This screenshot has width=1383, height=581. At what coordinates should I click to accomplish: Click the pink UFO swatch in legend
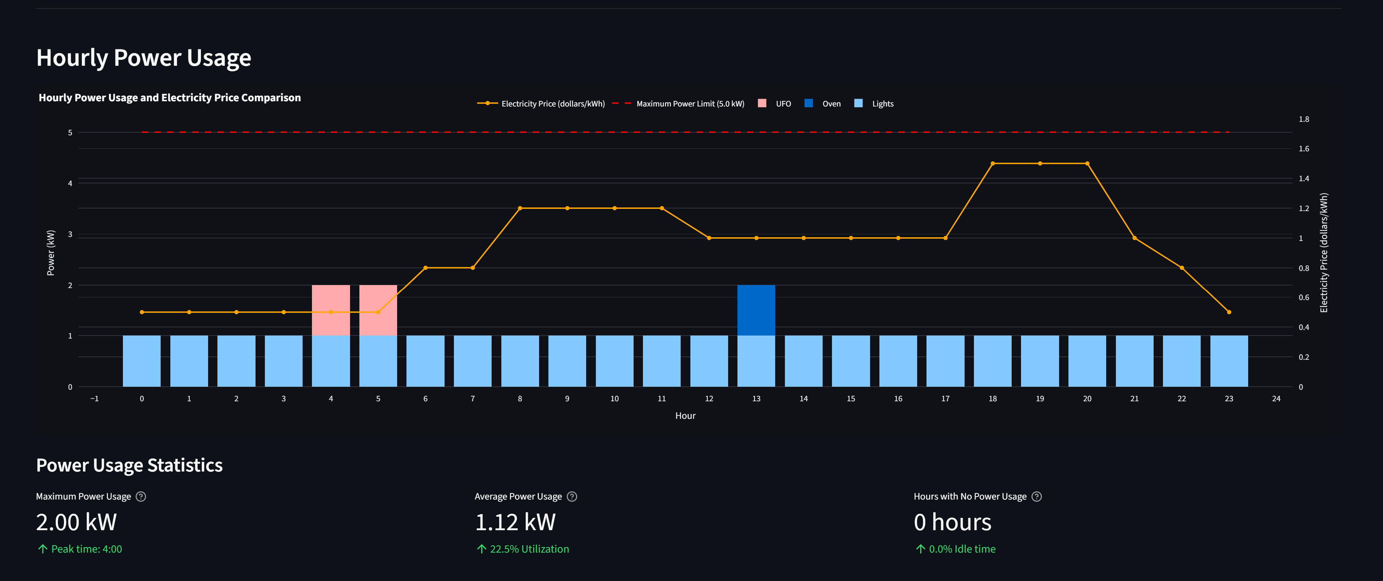(762, 103)
